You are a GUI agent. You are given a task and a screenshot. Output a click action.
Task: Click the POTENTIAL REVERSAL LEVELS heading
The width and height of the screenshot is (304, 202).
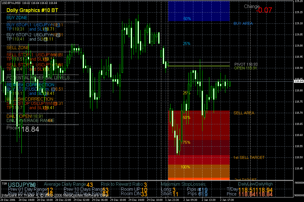point(38,78)
